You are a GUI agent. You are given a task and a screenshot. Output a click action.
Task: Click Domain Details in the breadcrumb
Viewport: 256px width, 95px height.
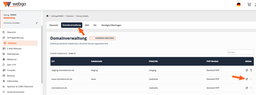pos(82,16)
